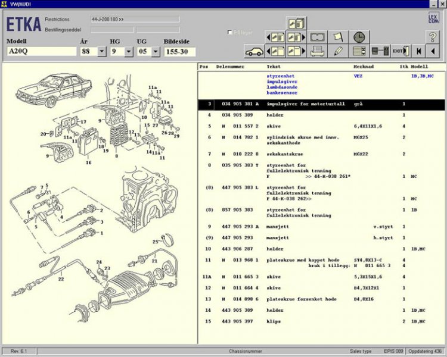The width and height of the screenshot is (447, 357).
Task: Click the flag icon in toolbar
Action: click(x=339, y=37)
